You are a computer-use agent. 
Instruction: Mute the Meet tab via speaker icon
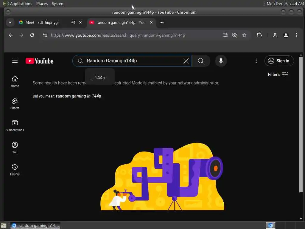click(73, 22)
